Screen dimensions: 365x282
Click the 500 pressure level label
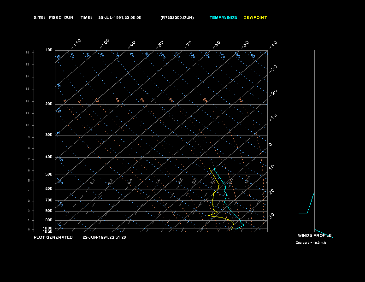49,174
